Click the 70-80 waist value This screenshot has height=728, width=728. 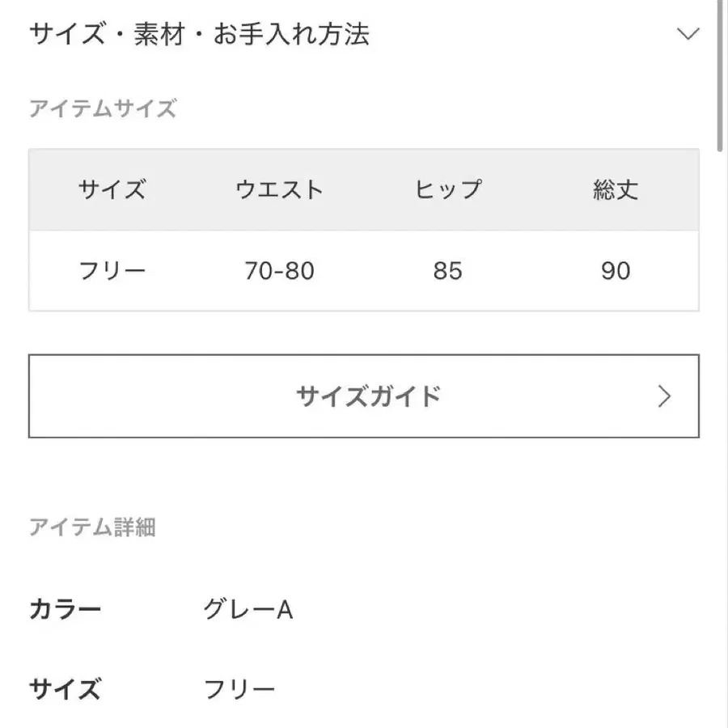tap(279, 270)
